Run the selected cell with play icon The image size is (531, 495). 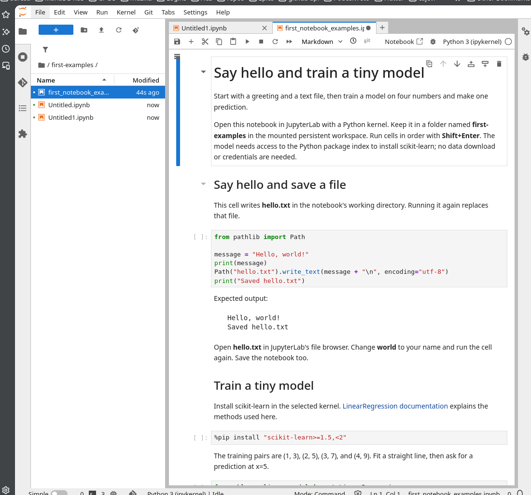247,42
